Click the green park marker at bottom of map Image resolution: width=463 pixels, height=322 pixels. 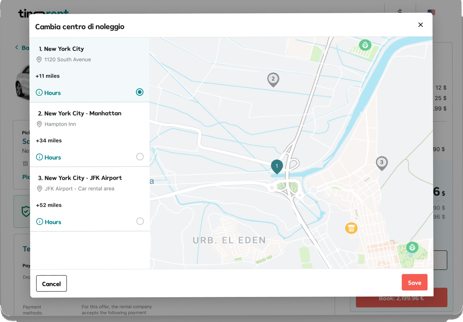pyautogui.click(x=412, y=247)
